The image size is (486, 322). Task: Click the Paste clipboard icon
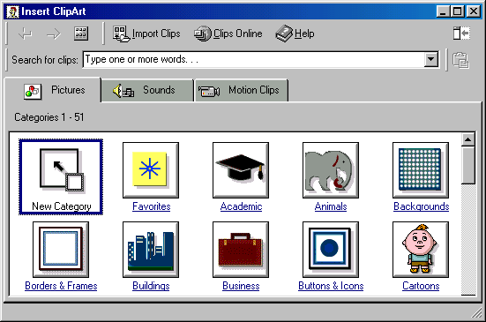click(x=460, y=60)
